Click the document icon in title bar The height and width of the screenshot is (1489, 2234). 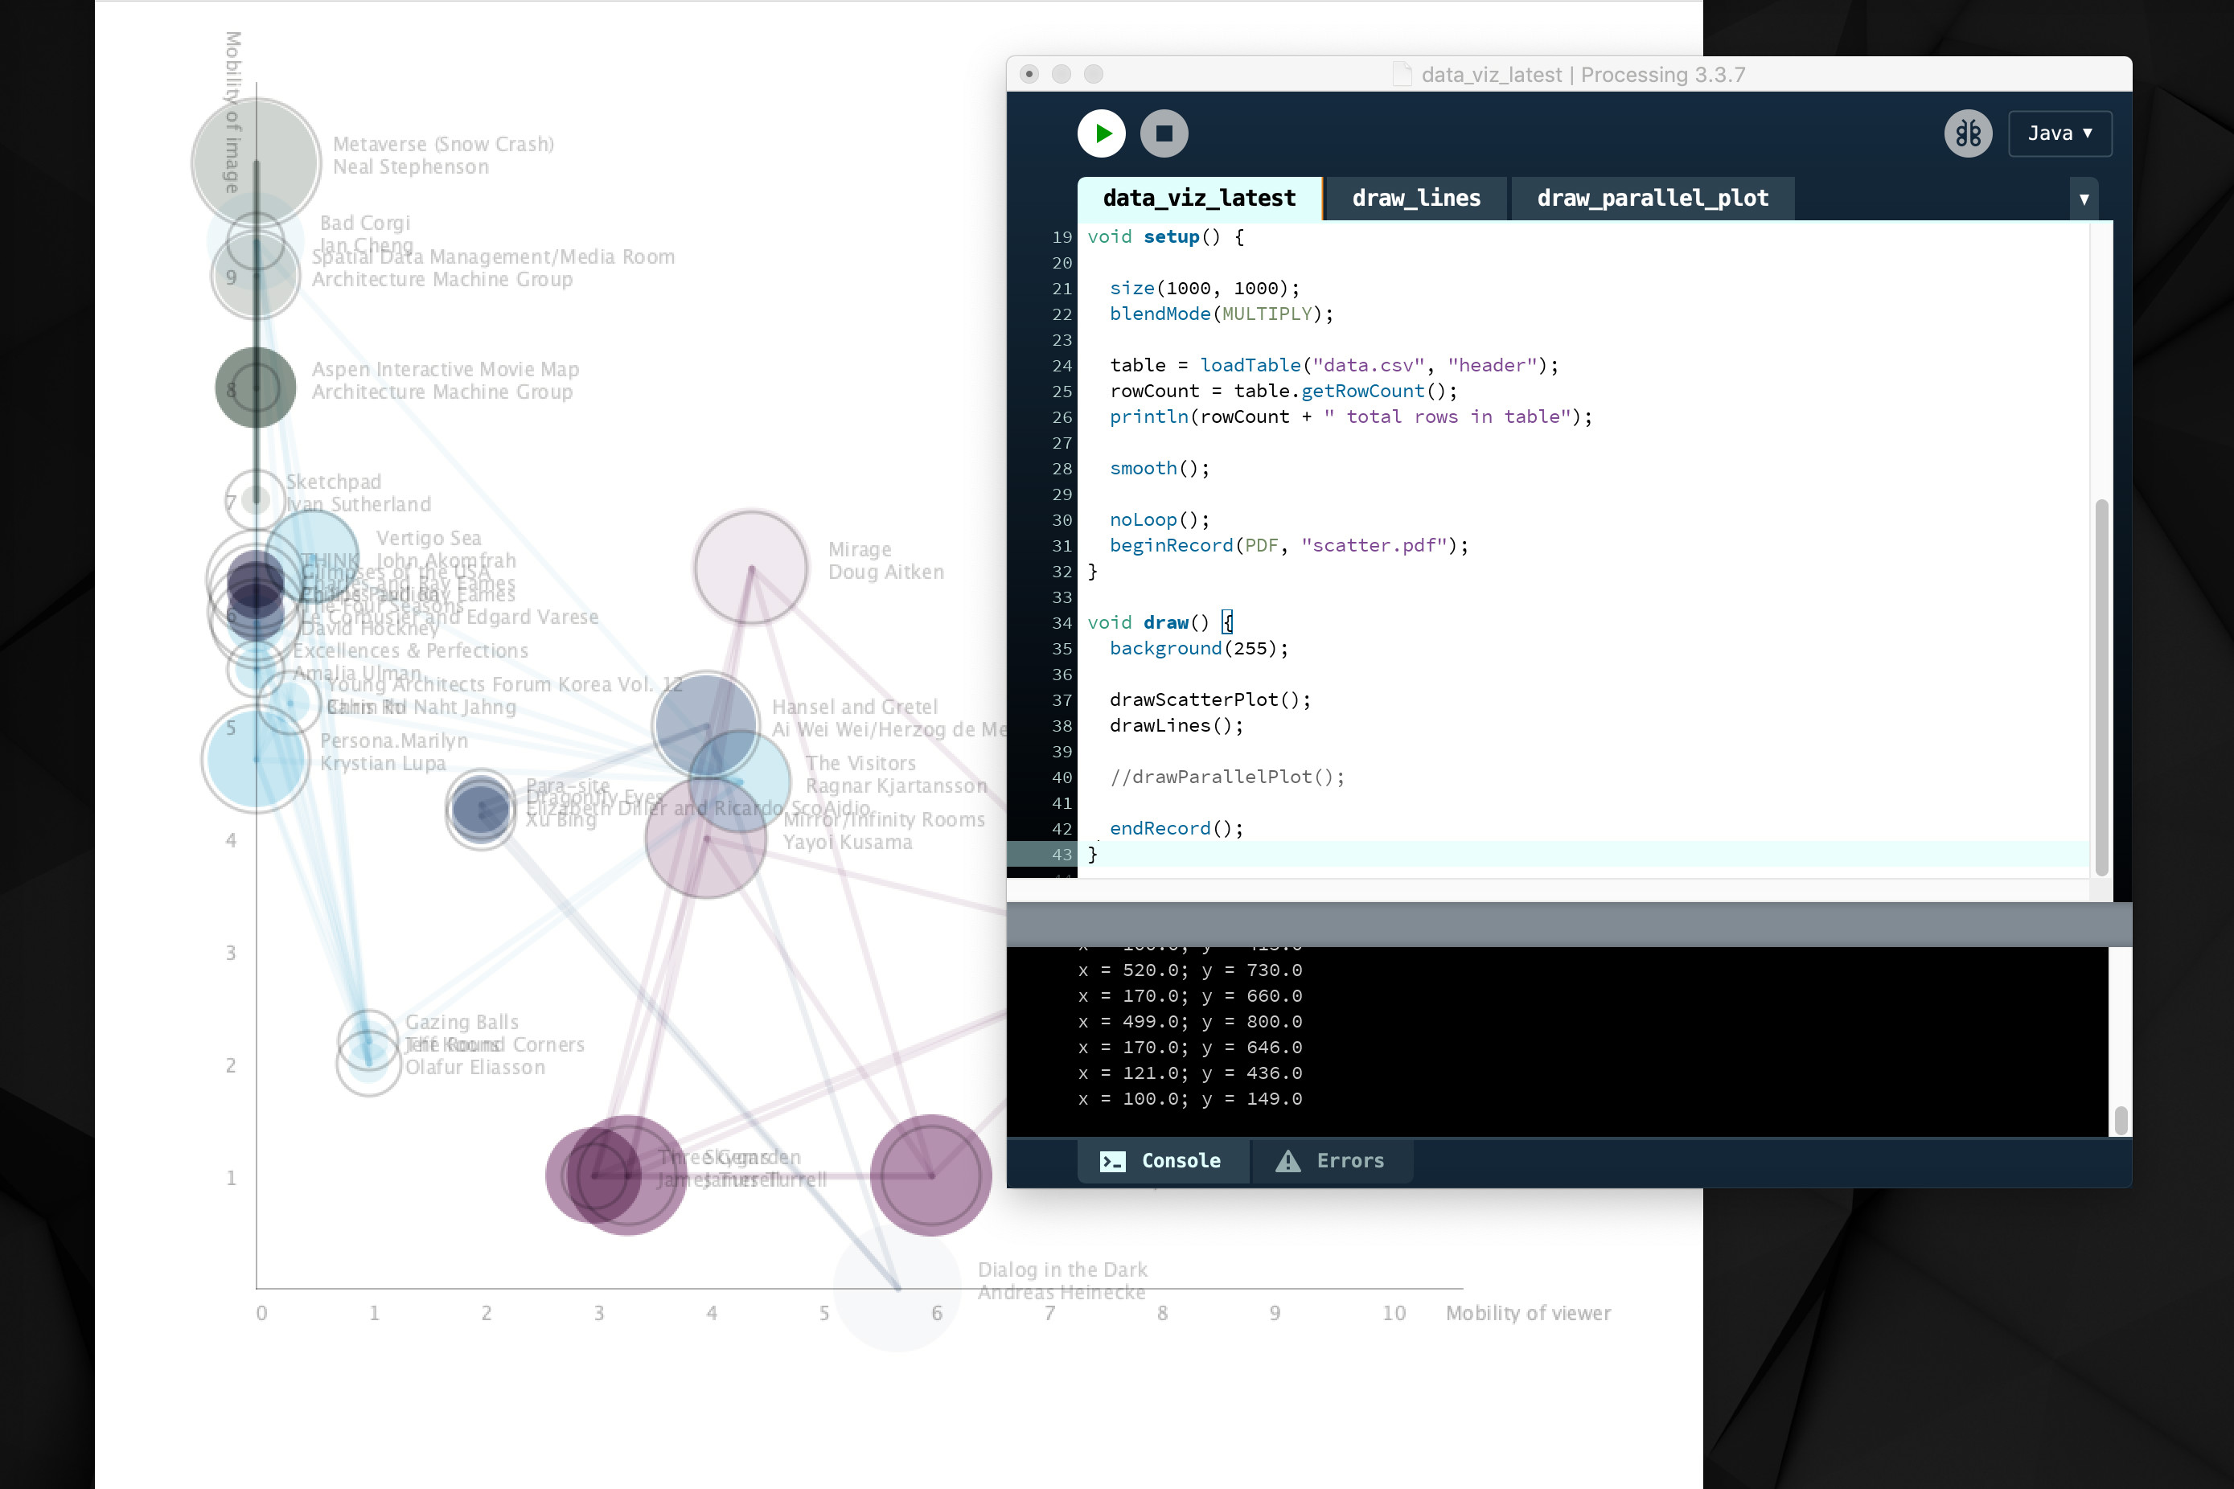tap(1401, 74)
